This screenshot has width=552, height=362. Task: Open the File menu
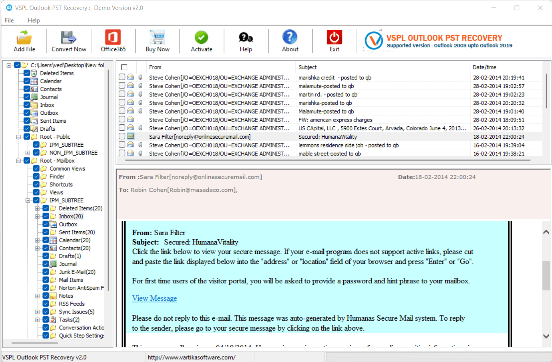click(9, 20)
